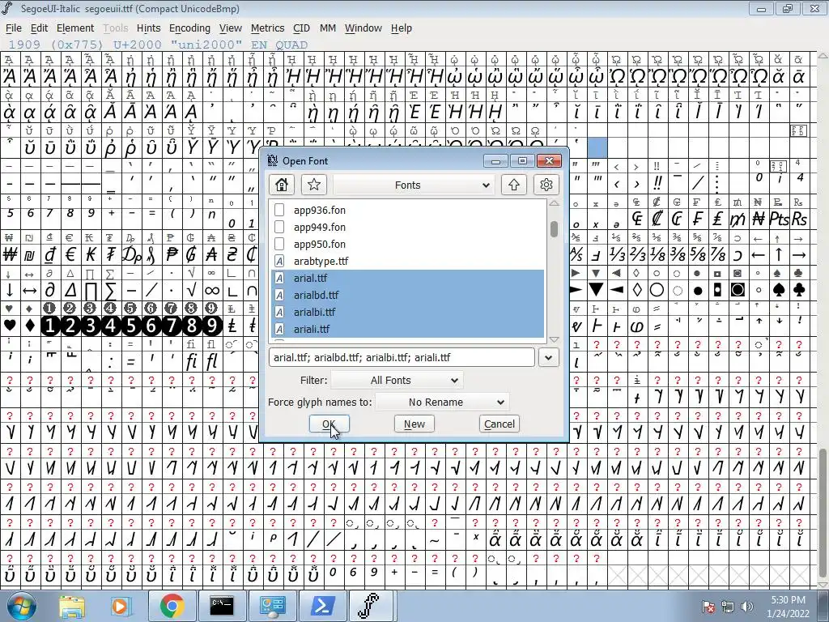Viewport: 829px width, 622px height.
Task: Click file list scrollbar down arrow
Action: (x=554, y=339)
